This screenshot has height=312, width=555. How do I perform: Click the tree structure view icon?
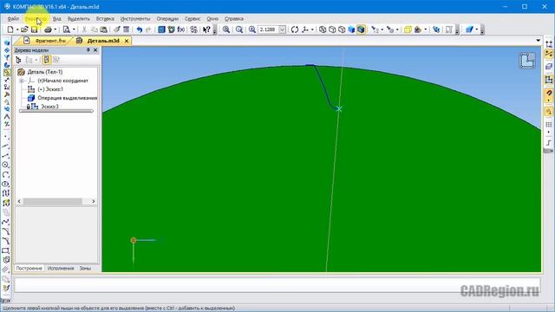tap(19, 60)
